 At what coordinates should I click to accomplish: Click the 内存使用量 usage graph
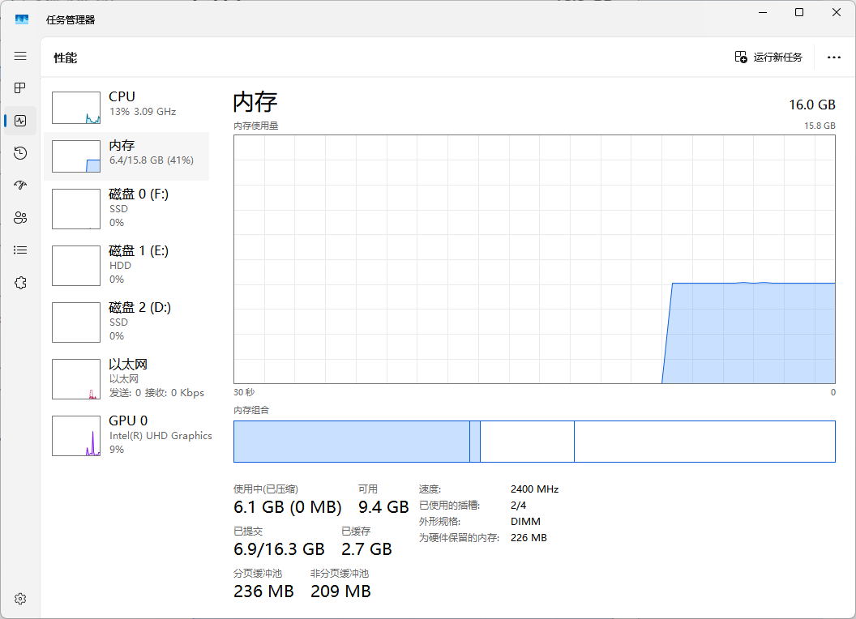533,259
